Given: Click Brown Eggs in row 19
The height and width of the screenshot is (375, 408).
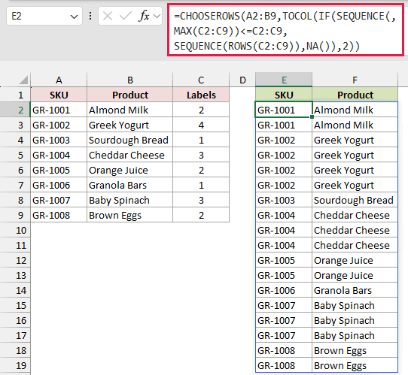Looking at the screenshot, I should click(355, 365).
